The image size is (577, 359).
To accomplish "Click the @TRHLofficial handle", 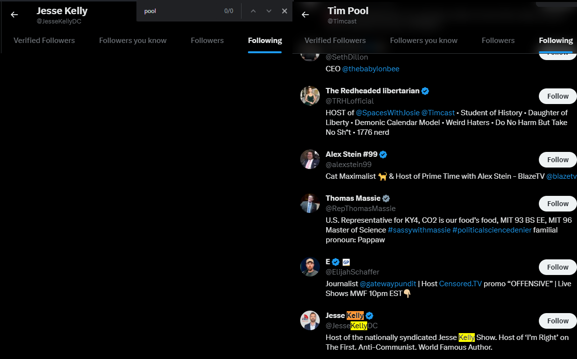I will [x=350, y=101].
